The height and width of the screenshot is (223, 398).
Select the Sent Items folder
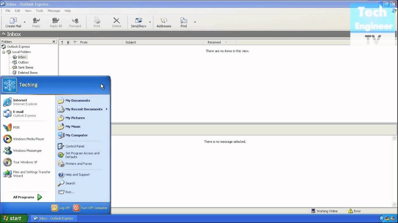tap(23, 68)
